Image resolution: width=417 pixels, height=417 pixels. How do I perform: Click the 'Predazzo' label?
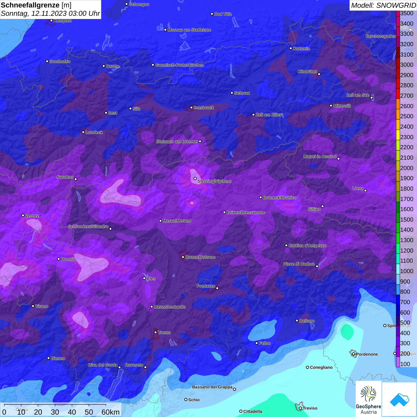tap(206, 286)
